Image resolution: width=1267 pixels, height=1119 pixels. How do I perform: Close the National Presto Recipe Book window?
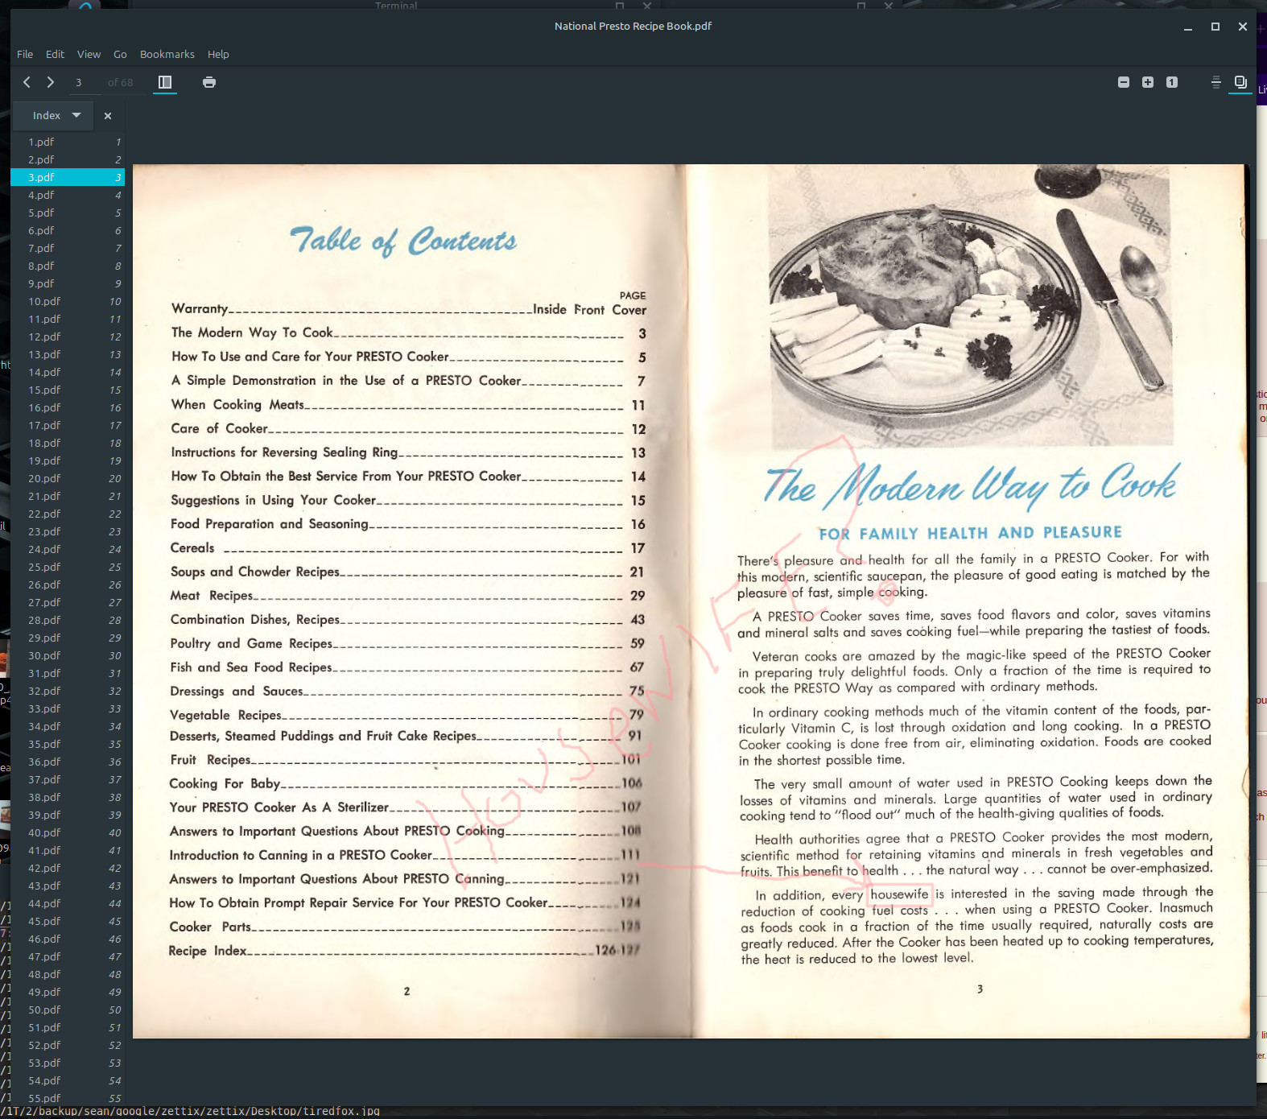1243,27
